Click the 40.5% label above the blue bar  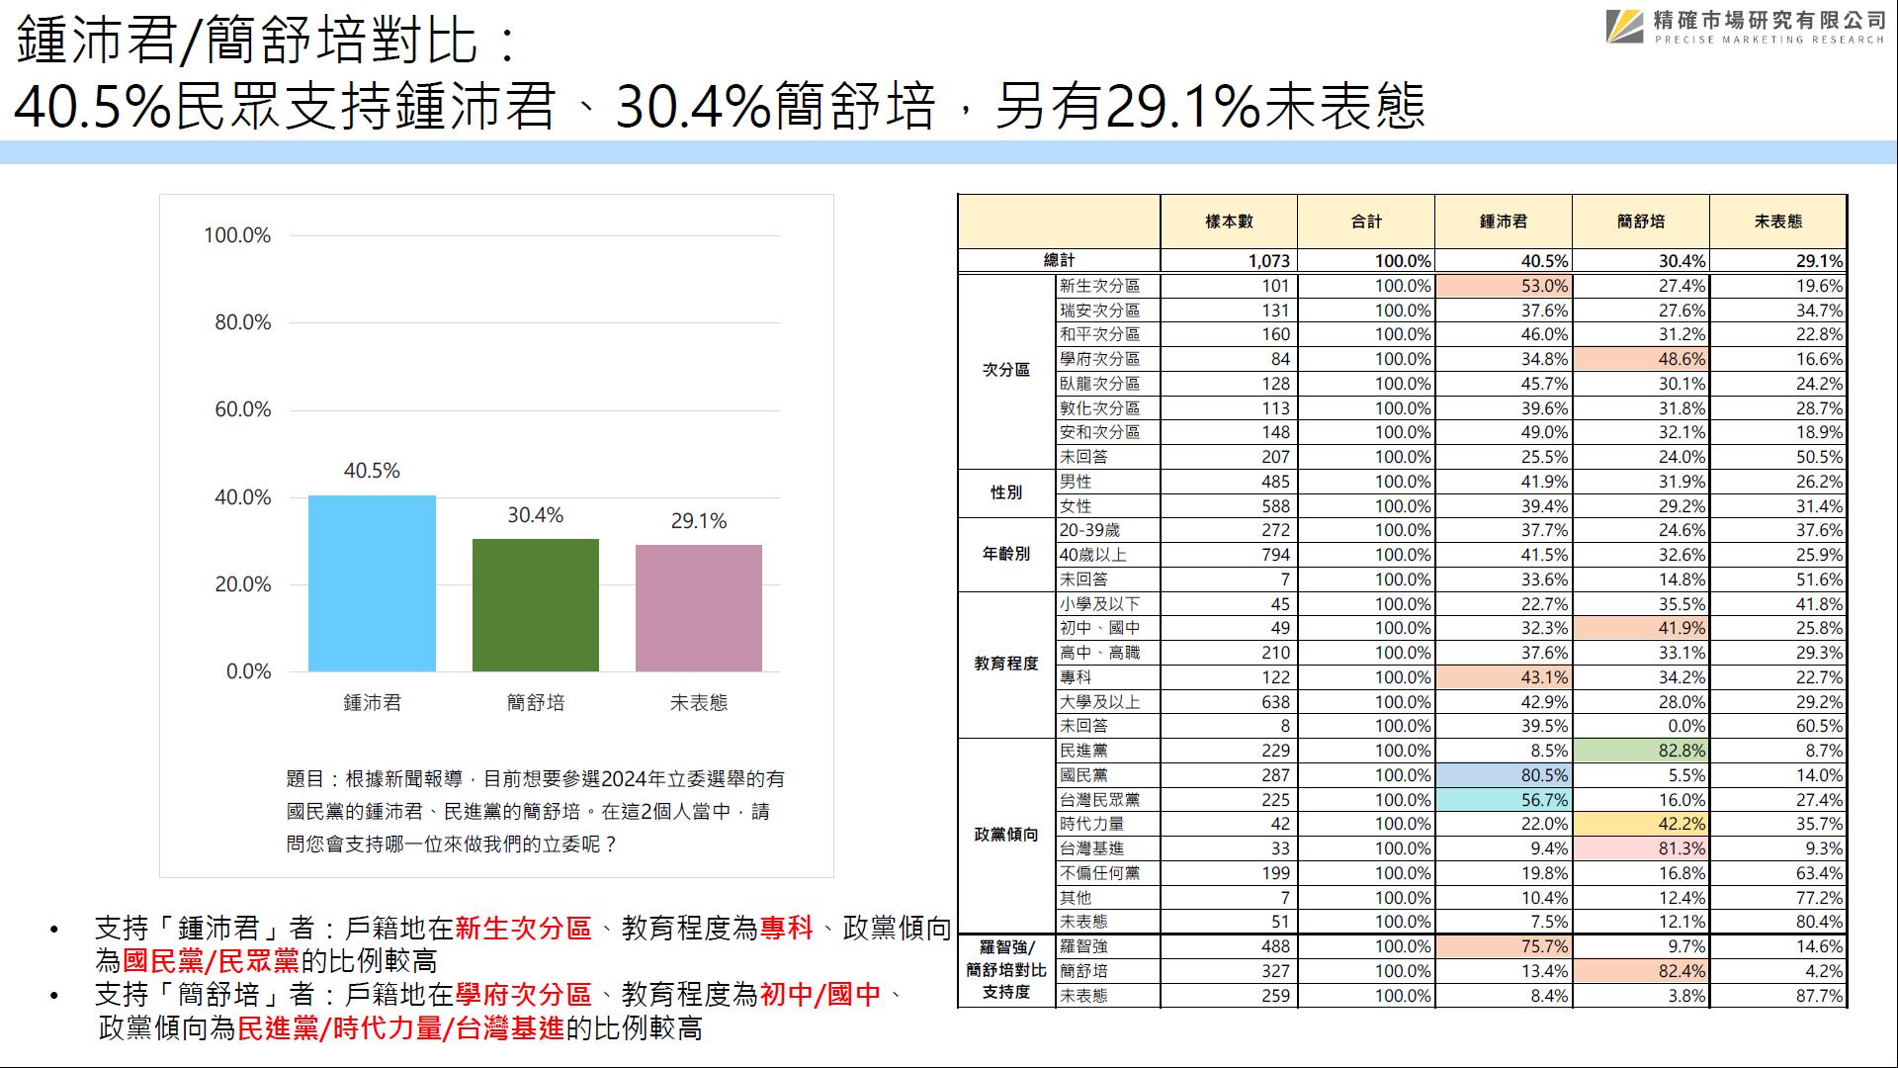(x=372, y=471)
